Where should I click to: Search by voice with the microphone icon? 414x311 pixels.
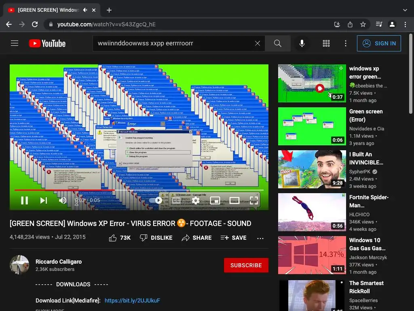coord(302,43)
